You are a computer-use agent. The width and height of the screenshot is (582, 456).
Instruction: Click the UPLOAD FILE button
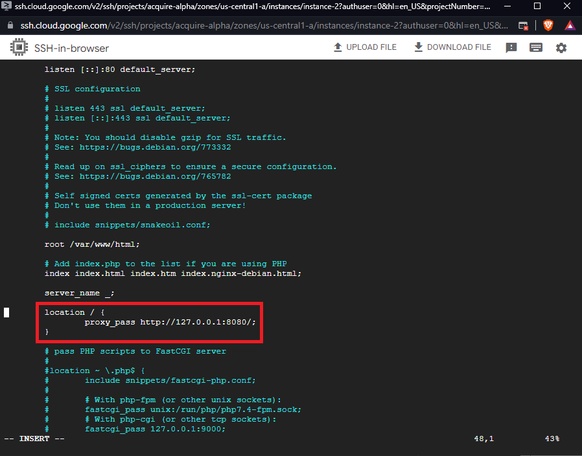[364, 47]
